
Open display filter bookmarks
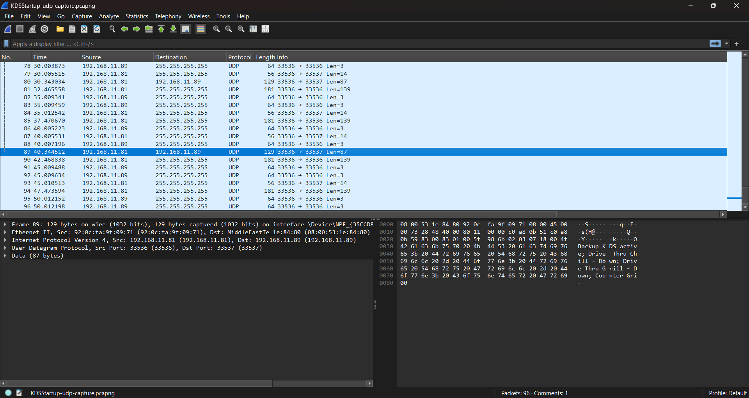pyautogui.click(x=6, y=44)
